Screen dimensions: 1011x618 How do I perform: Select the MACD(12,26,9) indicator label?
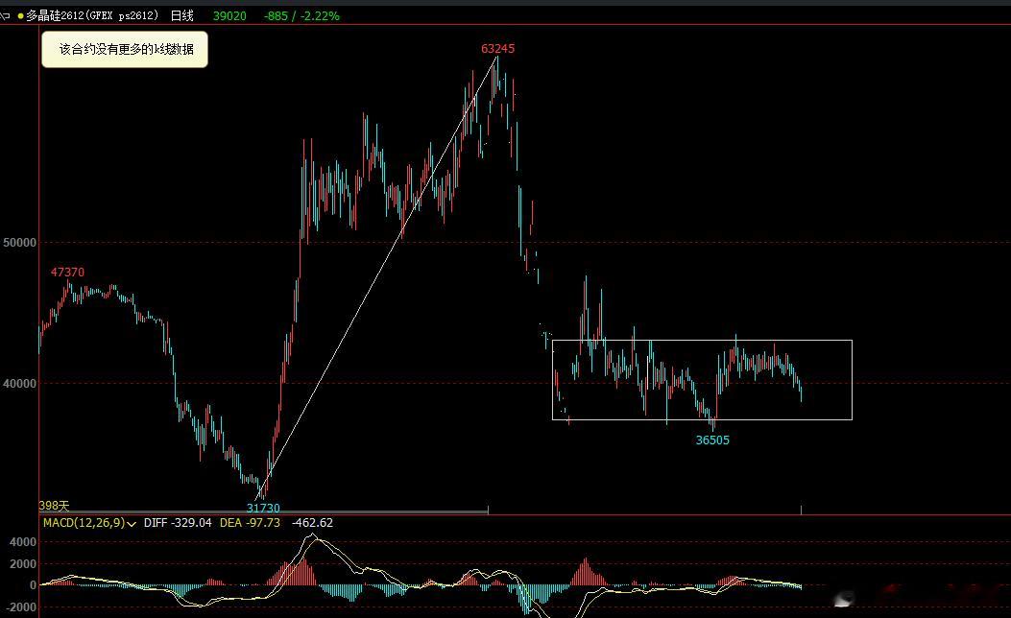point(84,523)
